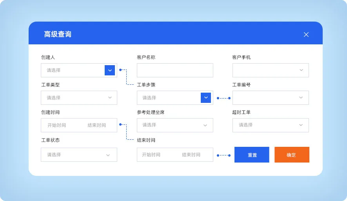347x201 pixels.
Task: Click the 高级查询 title text
Action: (x=58, y=34)
